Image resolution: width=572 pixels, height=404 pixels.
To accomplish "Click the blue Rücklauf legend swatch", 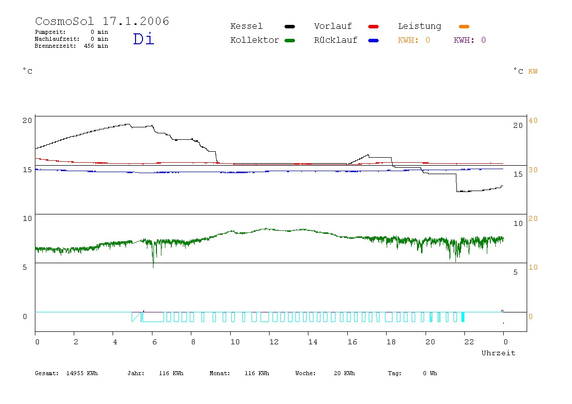I will point(374,40).
